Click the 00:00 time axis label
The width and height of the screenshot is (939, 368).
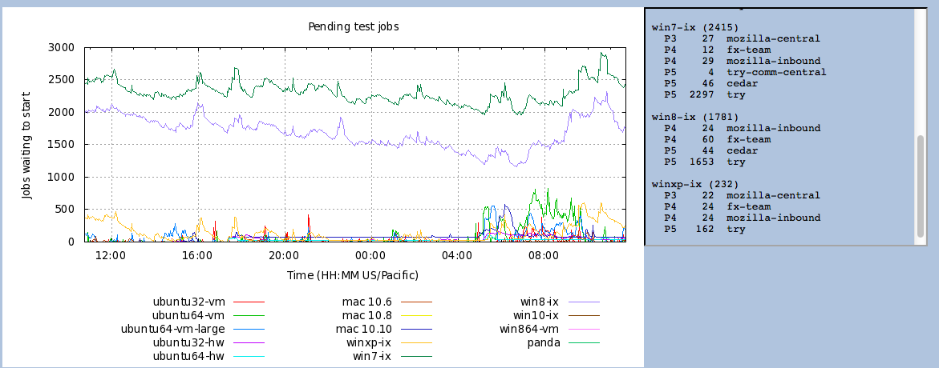click(x=370, y=256)
